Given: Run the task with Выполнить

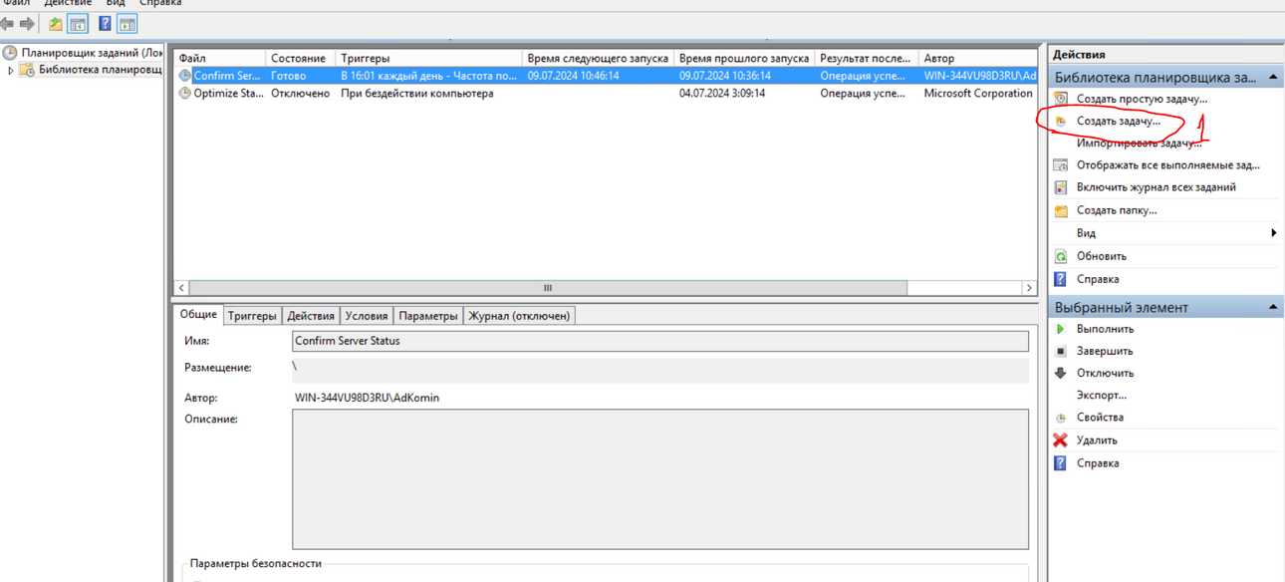Looking at the screenshot, I should 1105,329.
